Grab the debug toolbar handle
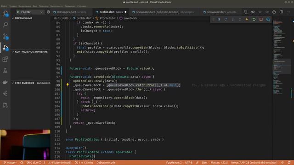The image size is (294, 165). point(213,19)
